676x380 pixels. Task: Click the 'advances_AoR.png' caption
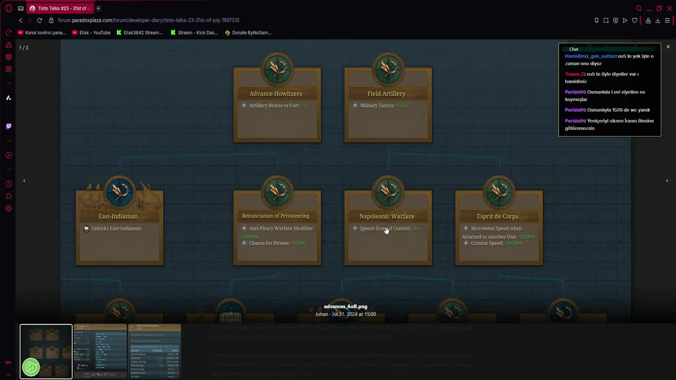pyautogui.click(x=345, y=307)
